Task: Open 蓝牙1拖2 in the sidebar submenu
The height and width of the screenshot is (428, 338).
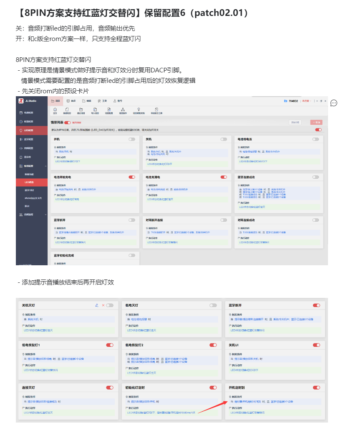Action: click(29, 190)
